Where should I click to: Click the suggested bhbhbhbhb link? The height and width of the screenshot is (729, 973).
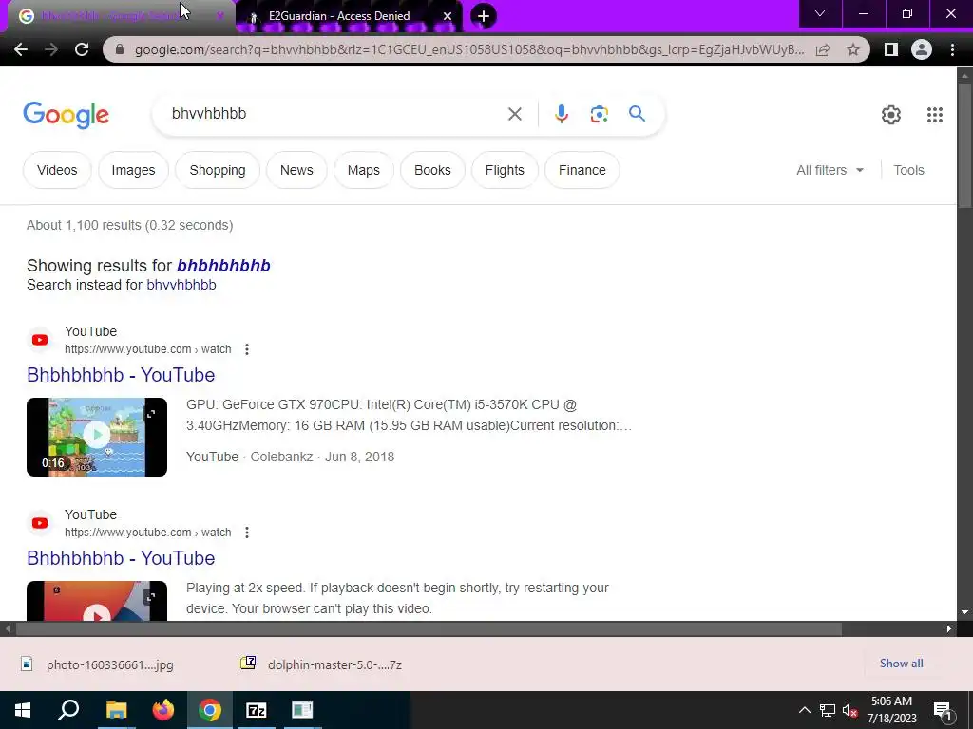223,266
